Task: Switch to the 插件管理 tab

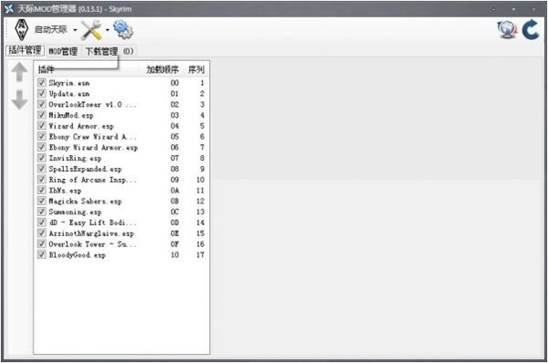Action: coord(25,50)
